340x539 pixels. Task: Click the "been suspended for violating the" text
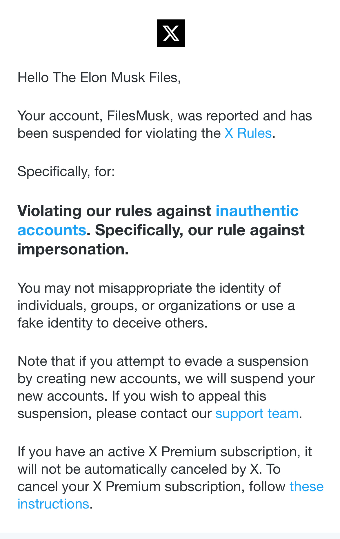(x=119, y=133)
